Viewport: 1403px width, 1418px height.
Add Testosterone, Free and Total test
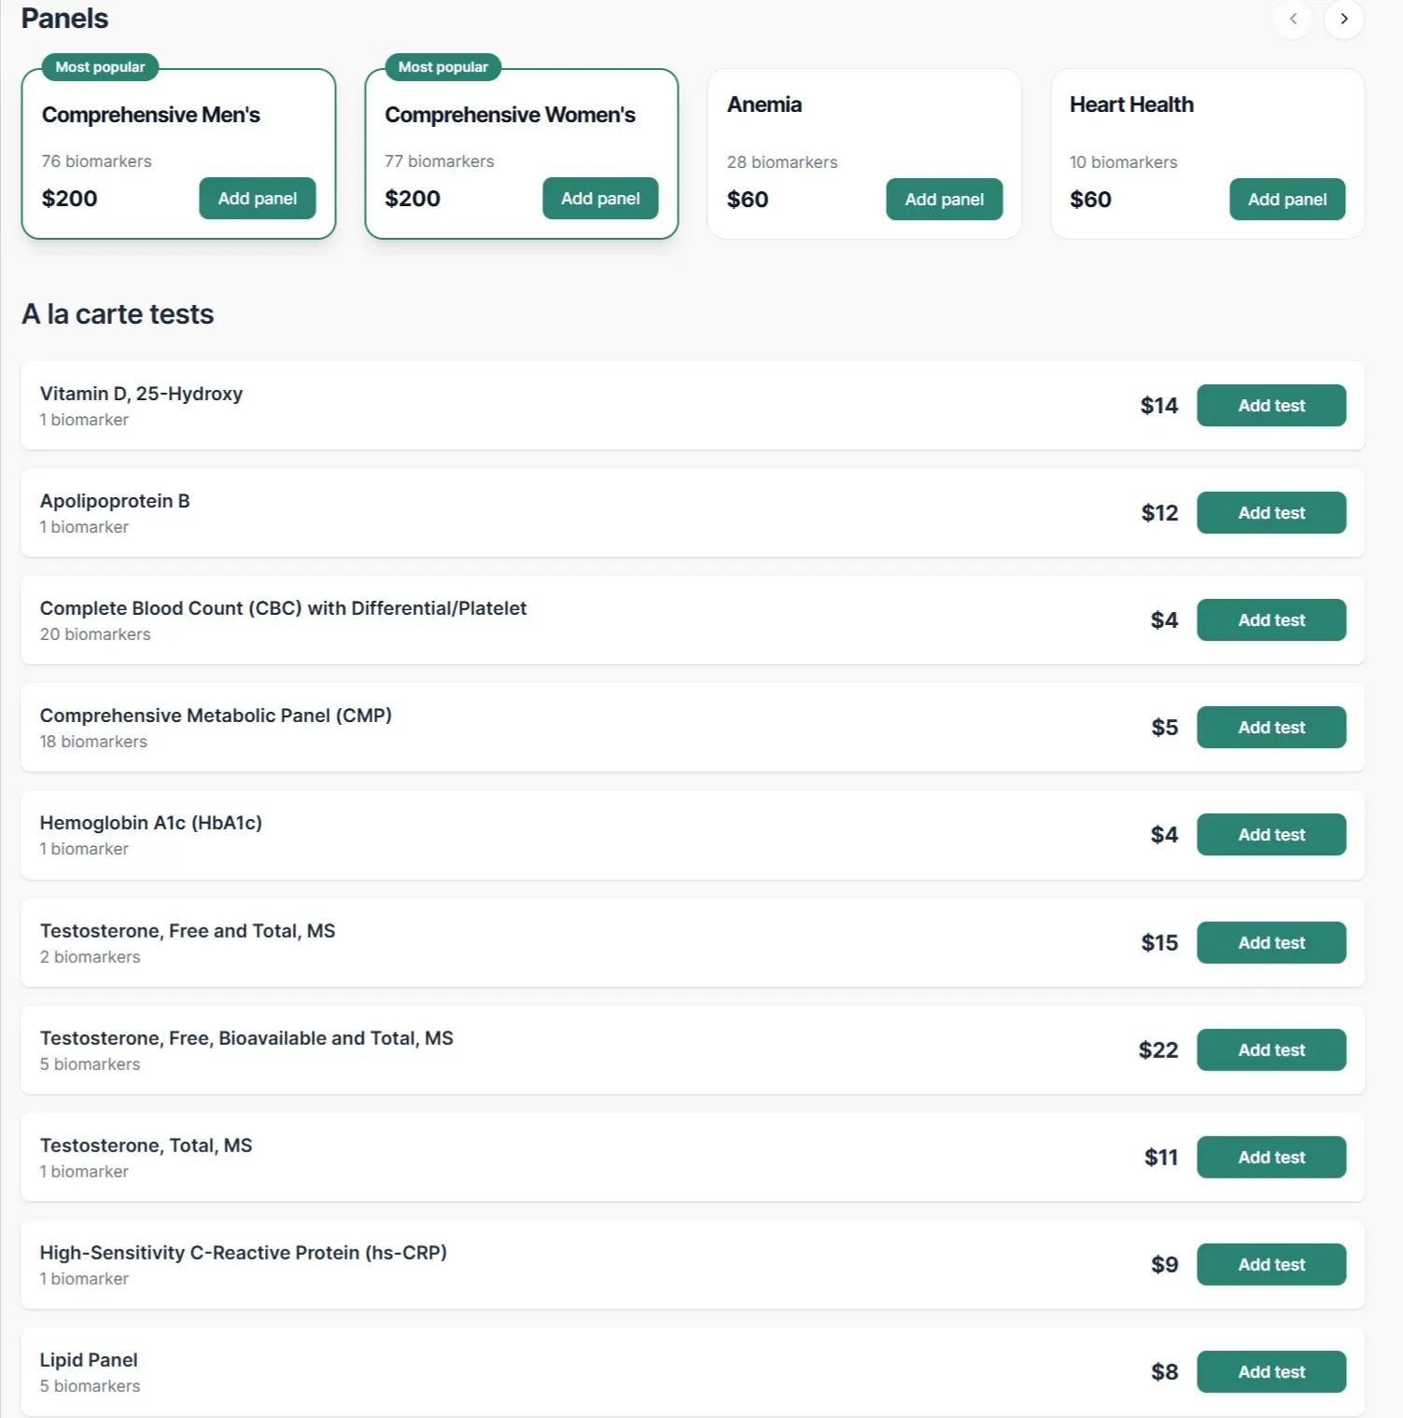(x=1270, y=943)
